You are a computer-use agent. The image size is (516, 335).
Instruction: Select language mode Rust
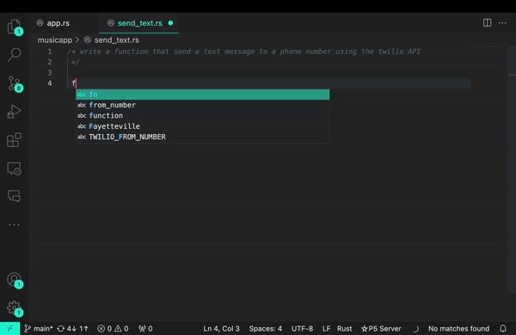point(344,328)
